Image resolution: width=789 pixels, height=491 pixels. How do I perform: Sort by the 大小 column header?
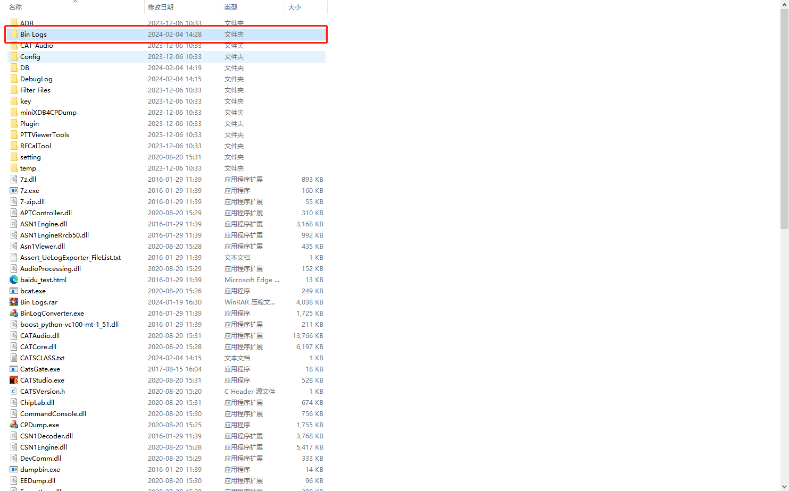point(295,7)
